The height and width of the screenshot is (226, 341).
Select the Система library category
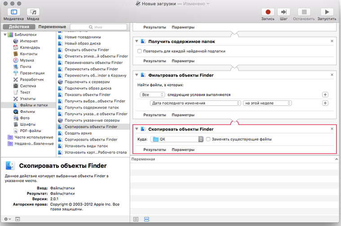pyautogui.click(x=28, y=85)
